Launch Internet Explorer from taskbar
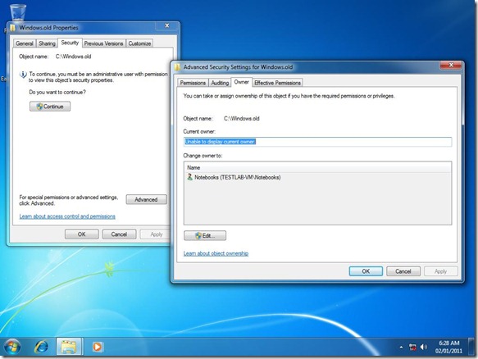 (x=41, y=347)
